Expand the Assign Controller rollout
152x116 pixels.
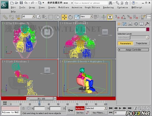click(134, 50)
